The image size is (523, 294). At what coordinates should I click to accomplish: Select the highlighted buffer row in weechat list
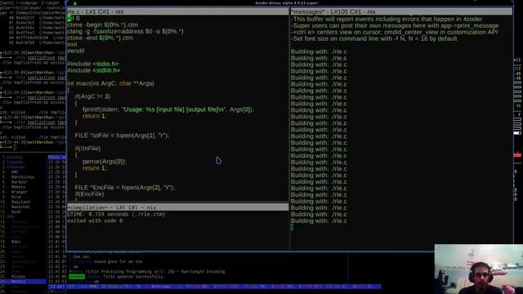click(x=23, y=282)
